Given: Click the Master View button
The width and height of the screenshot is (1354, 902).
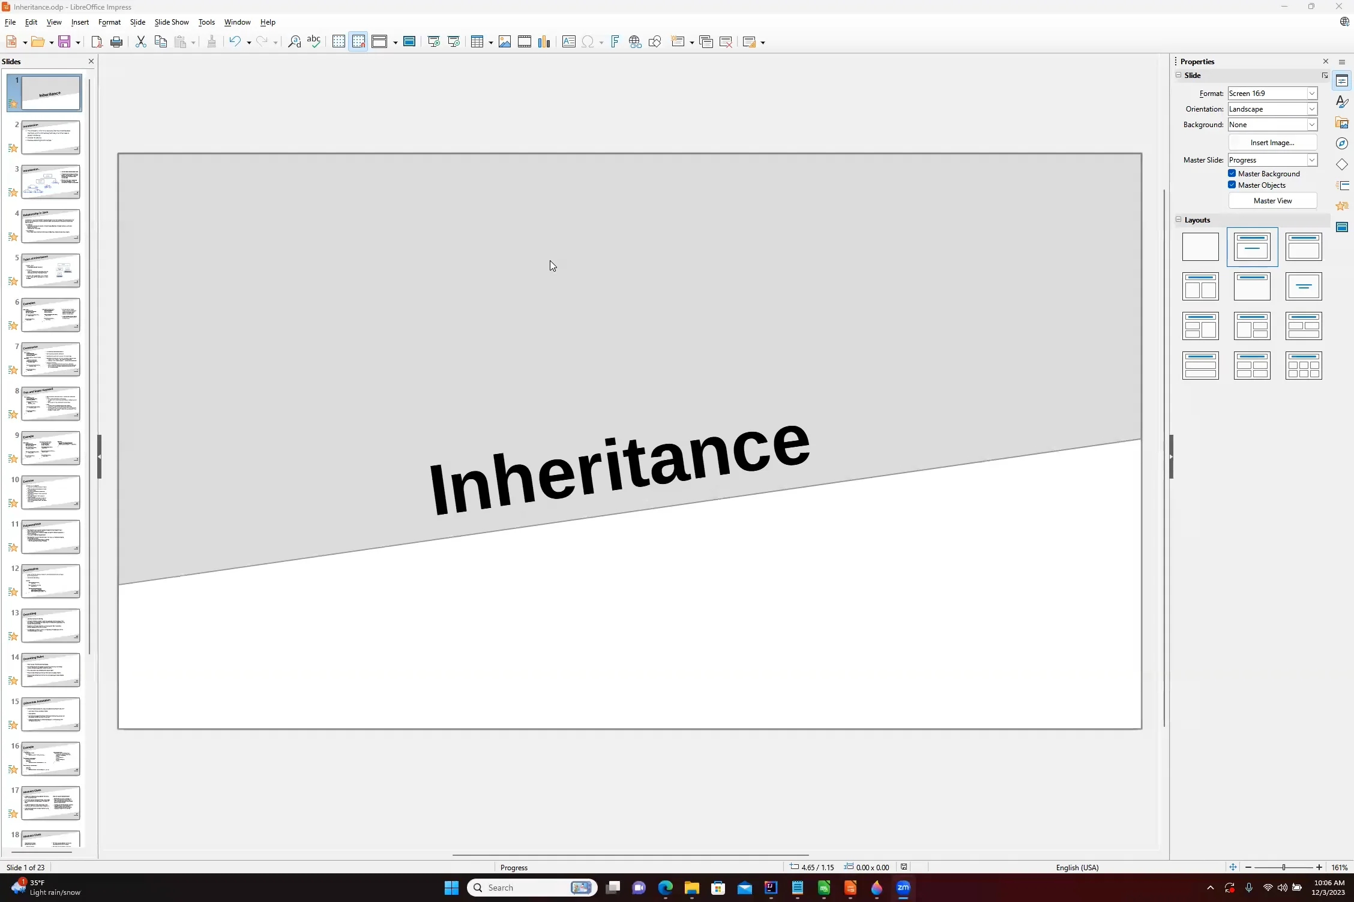Looking at the screenshot, I should pyautogui.click(x=1272, y=200).
